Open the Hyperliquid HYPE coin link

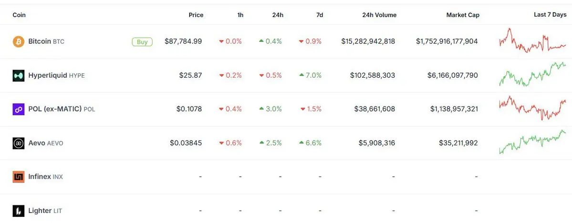(56, 75)
